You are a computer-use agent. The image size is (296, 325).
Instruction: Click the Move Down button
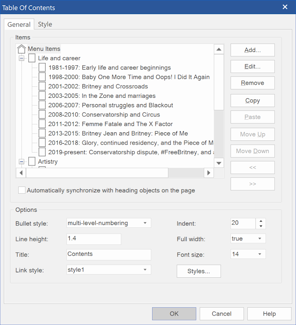(x=253, y=151)
